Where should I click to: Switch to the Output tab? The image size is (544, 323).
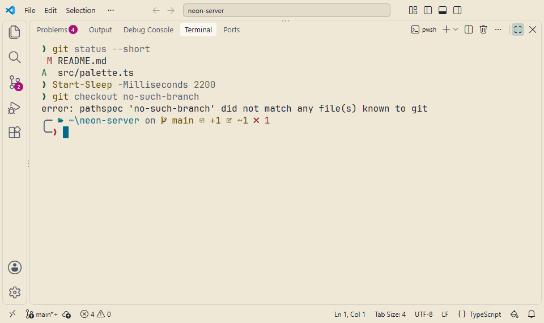(100, 29)
